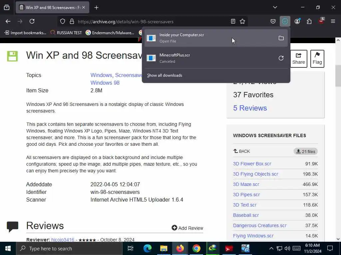
Task: Open reviewer hicojo3416 profile
Action: click(x=63, y=240)
